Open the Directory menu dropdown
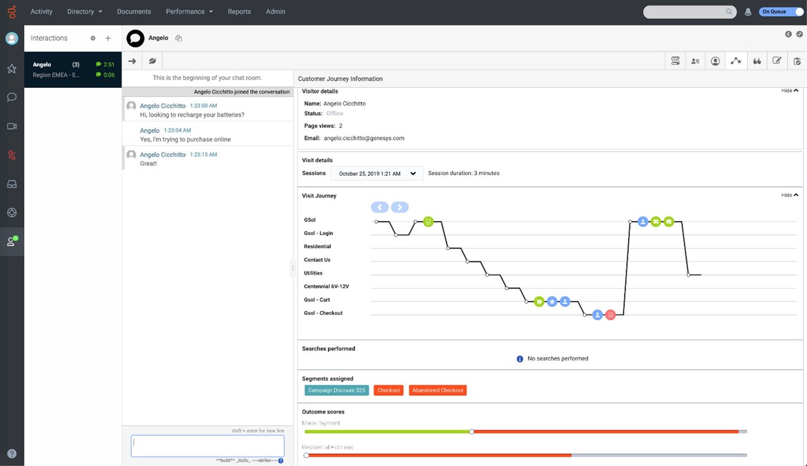The width and height of the screenshot is (807, 466). (x=84, y=11)
